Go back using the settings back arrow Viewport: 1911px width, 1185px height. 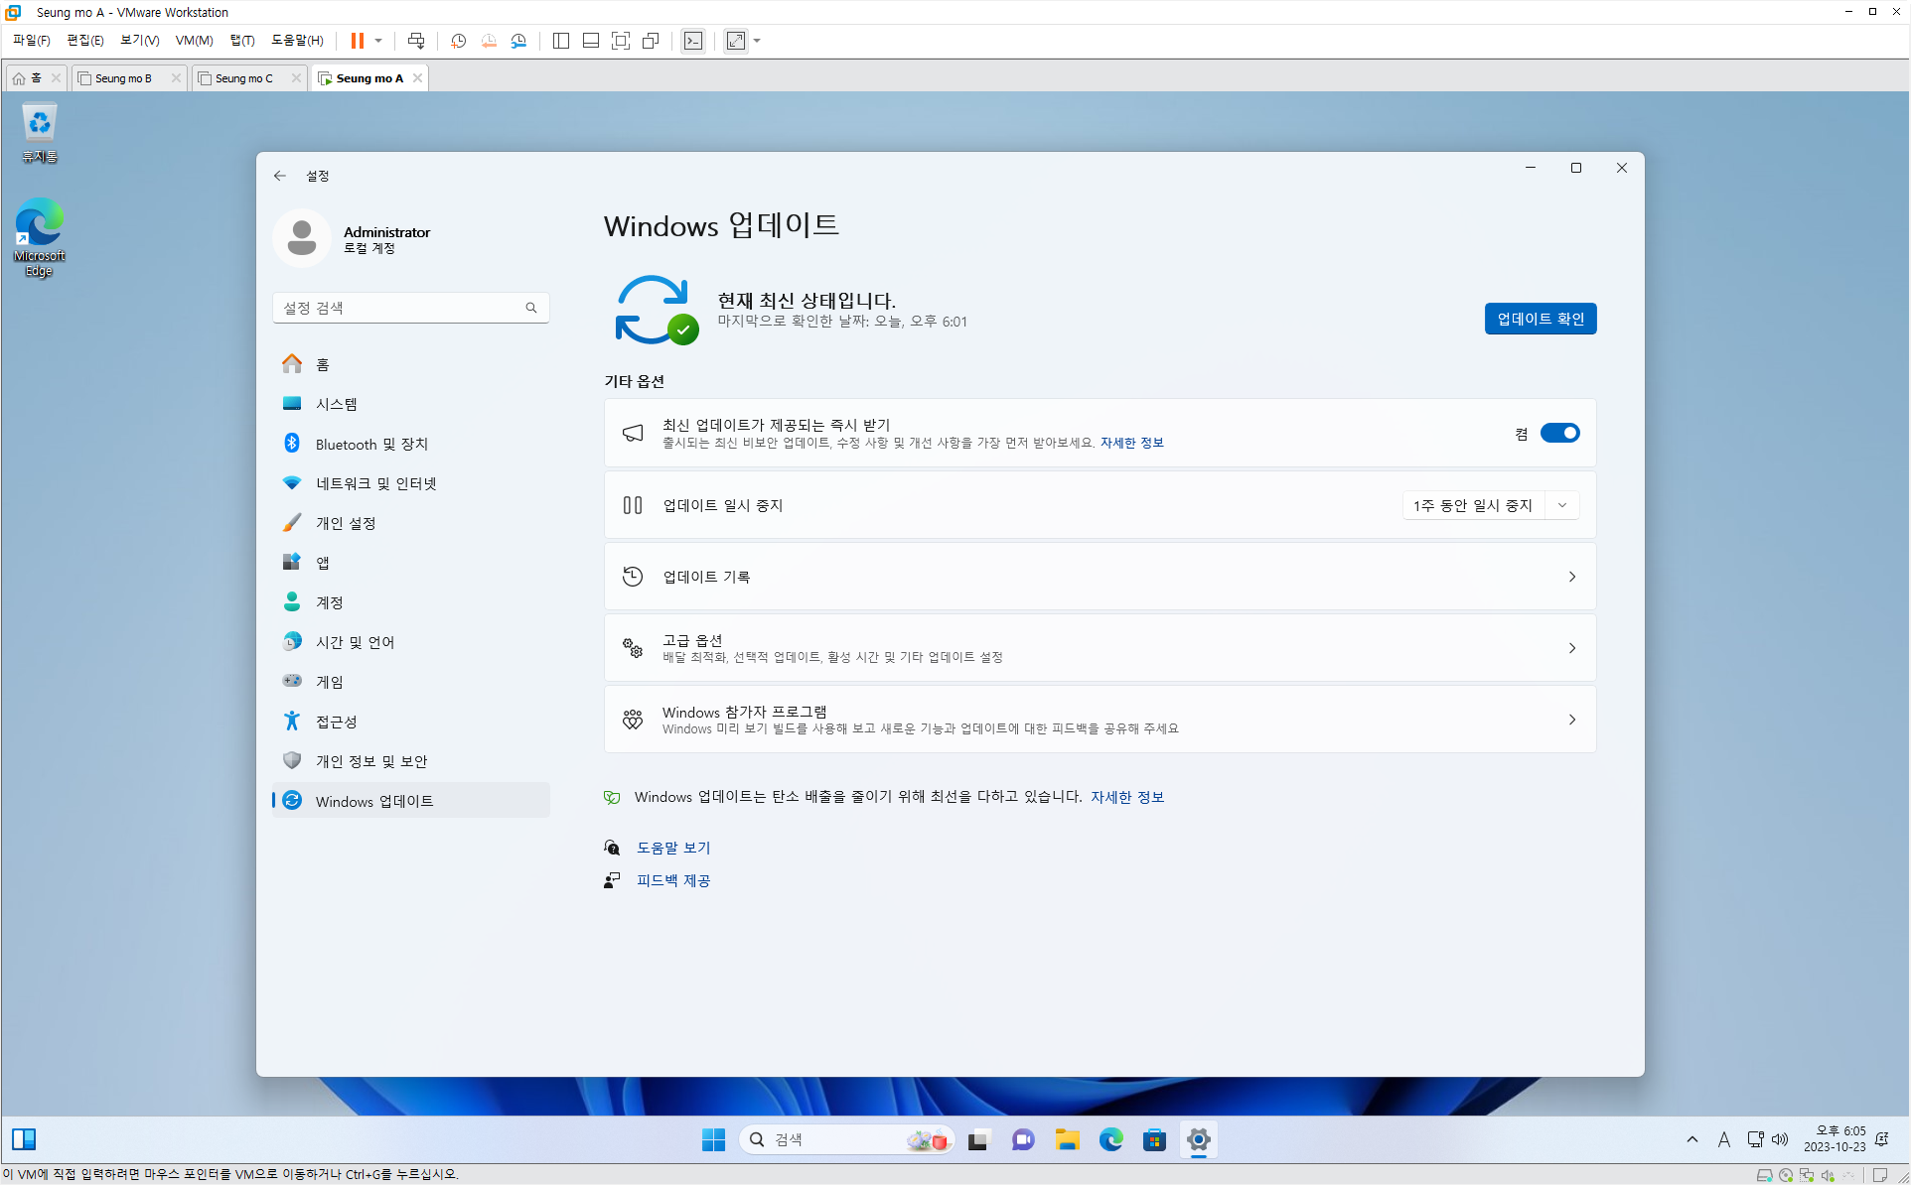(x=280, y=176)
